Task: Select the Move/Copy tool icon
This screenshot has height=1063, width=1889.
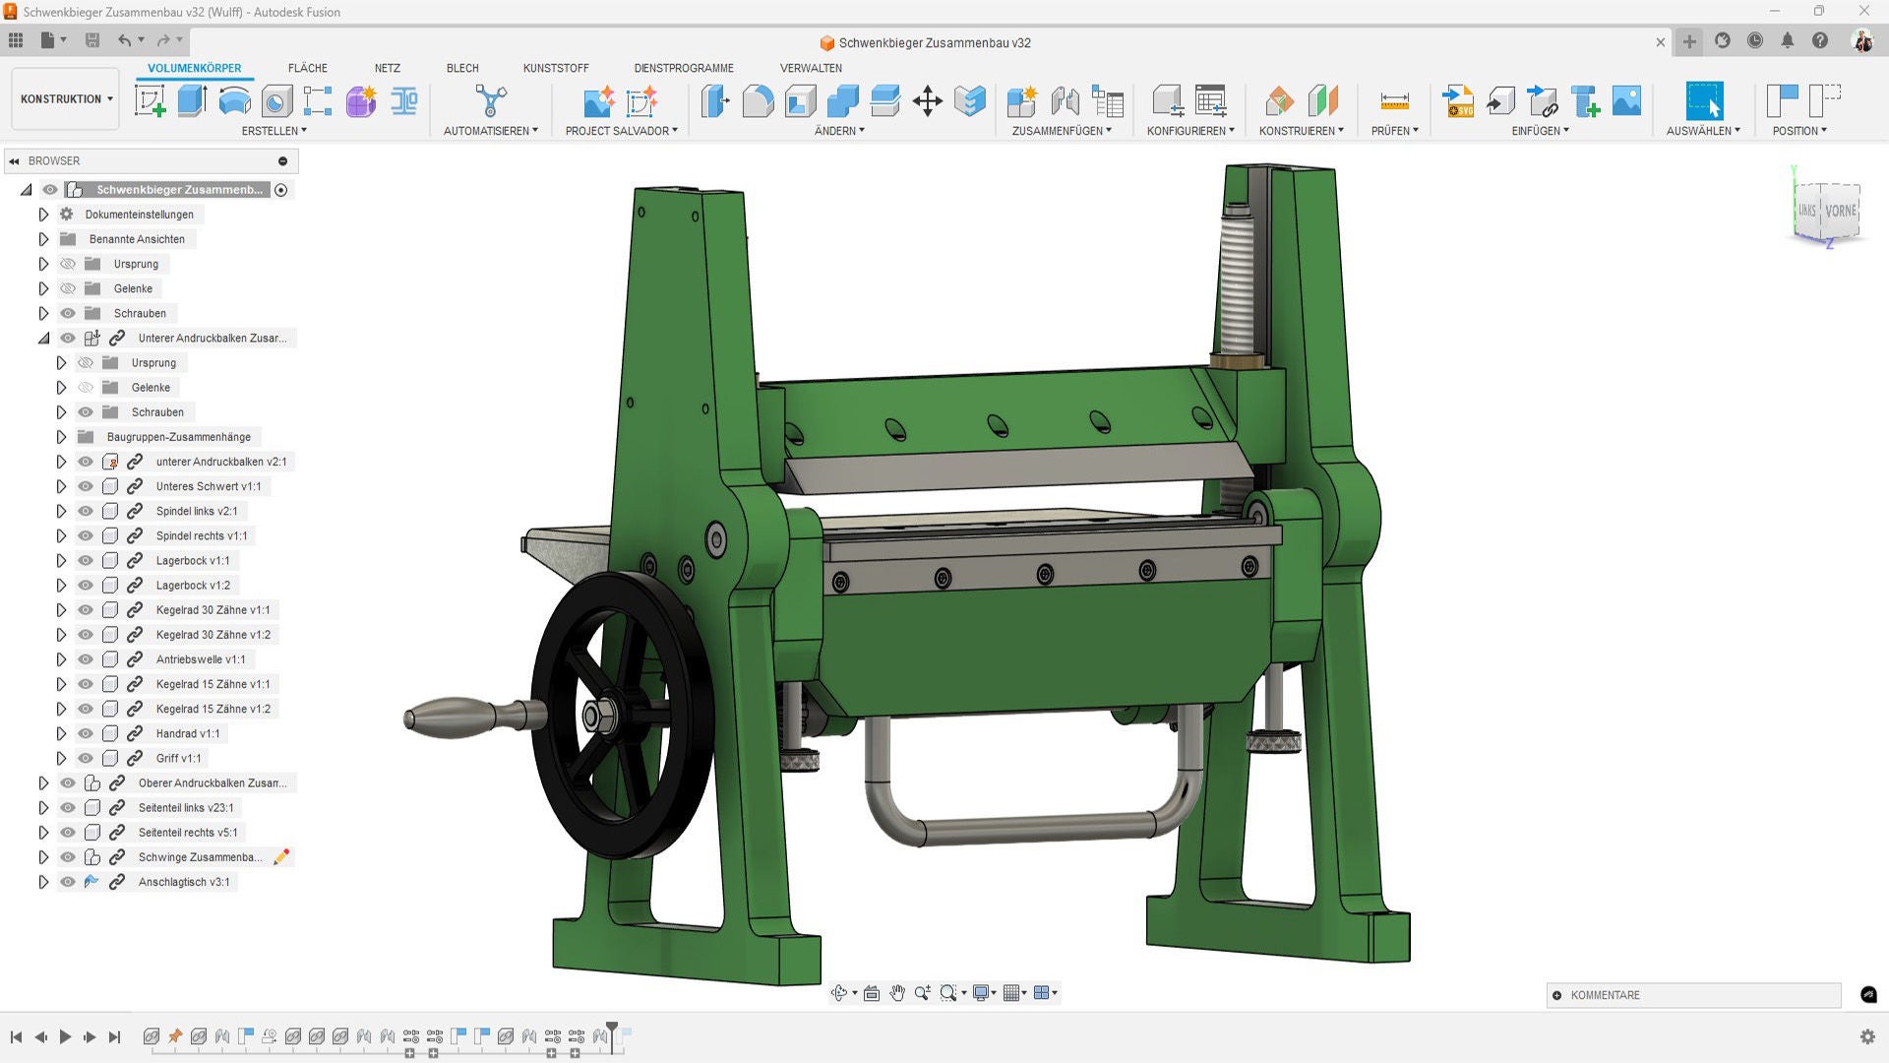Action: [927, 101]
